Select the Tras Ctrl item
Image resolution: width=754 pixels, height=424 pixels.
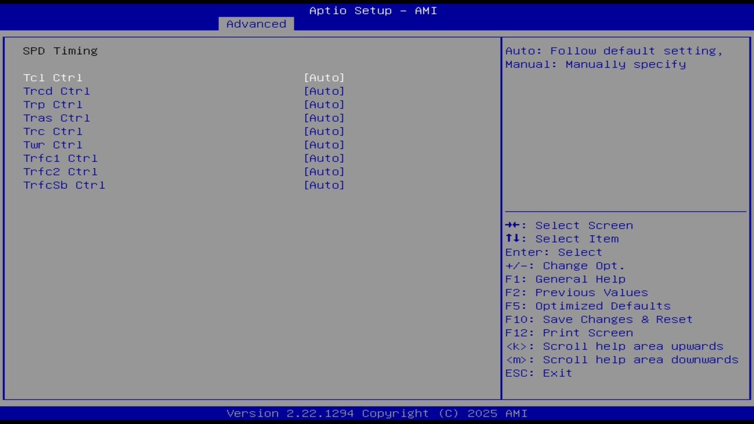click(57, 118)
